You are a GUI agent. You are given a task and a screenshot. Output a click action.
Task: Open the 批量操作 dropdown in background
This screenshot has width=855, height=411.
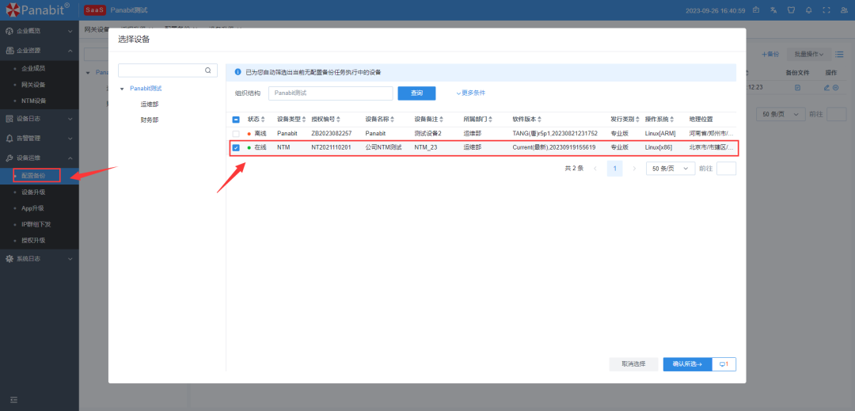coord(808,54)
